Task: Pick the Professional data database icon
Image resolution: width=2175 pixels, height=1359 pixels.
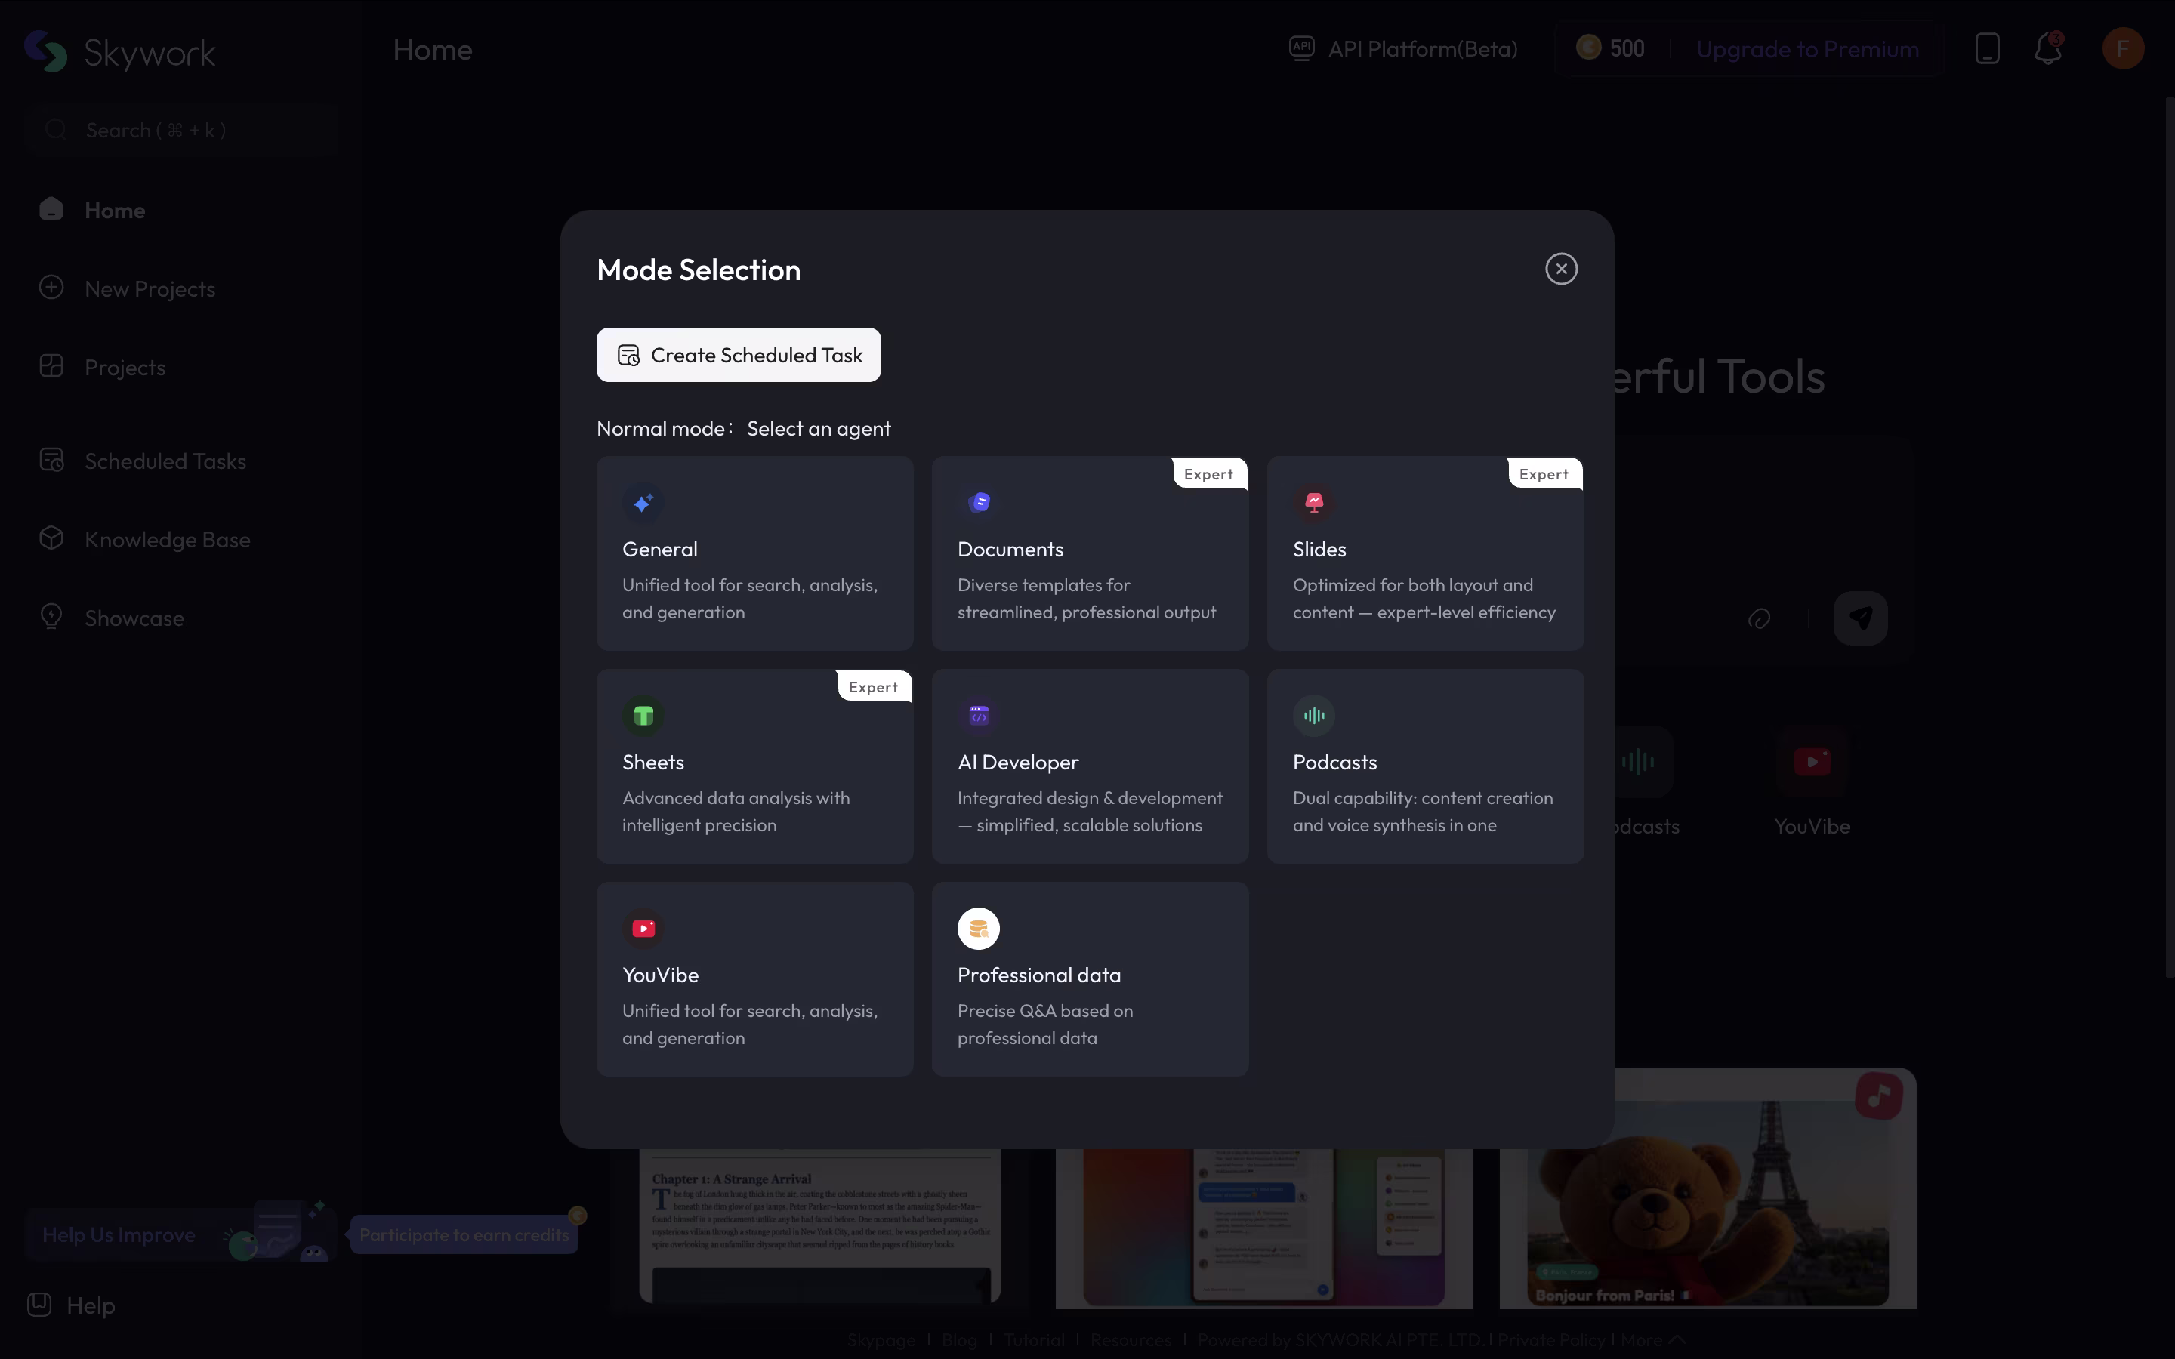Action: point(979,929)
